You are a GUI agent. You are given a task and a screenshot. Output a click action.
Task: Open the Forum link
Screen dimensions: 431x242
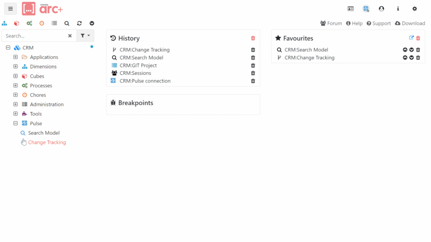tap(331, 24)
